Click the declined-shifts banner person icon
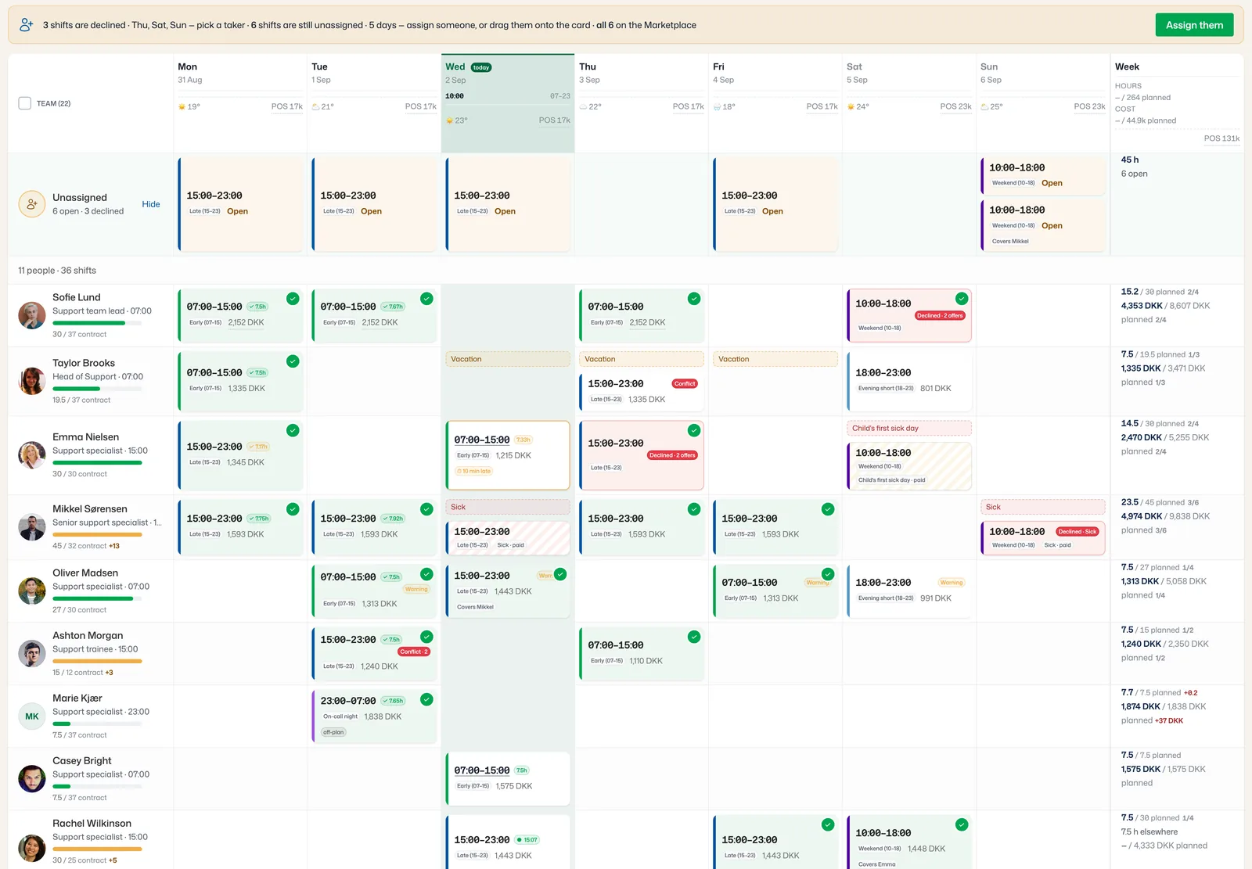The image size is (1252, 869). pyautogui.click(x=27, y=25)
